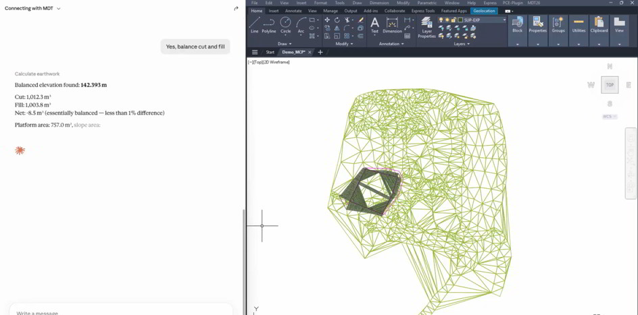Expand the Modify panel

(344, 44)
